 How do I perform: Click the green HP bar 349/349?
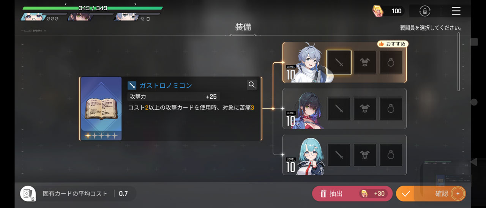click(x=93, y=8)
